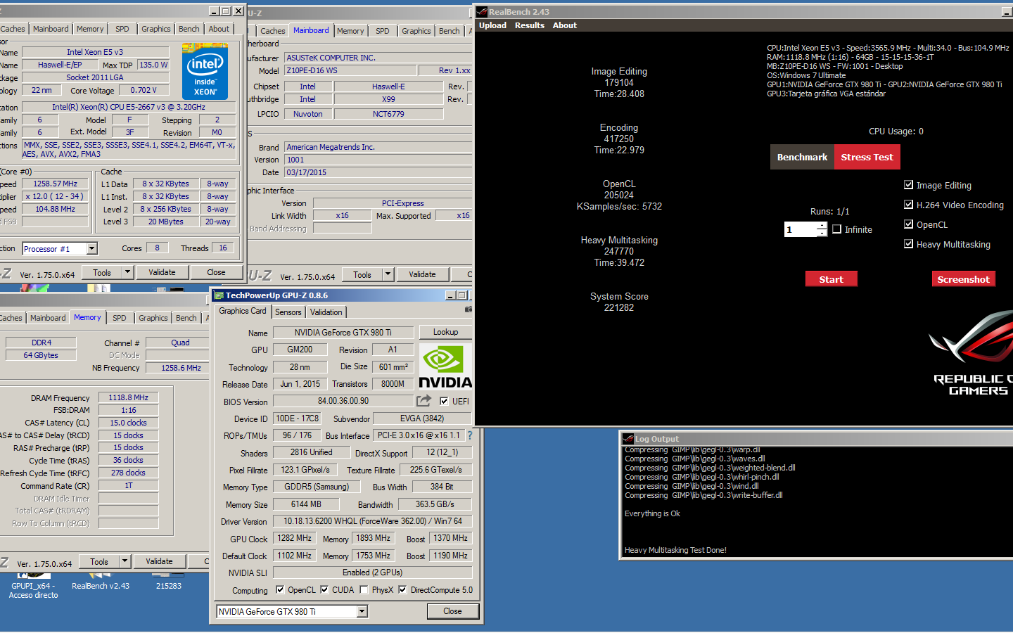Open Mainboard tab in CPU-Z Memory window

coord(48,318)
